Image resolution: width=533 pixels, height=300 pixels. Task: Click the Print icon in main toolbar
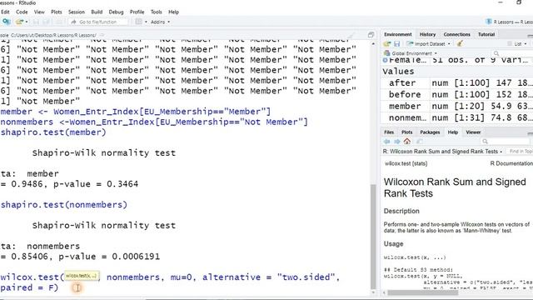[x=58, y=22]
